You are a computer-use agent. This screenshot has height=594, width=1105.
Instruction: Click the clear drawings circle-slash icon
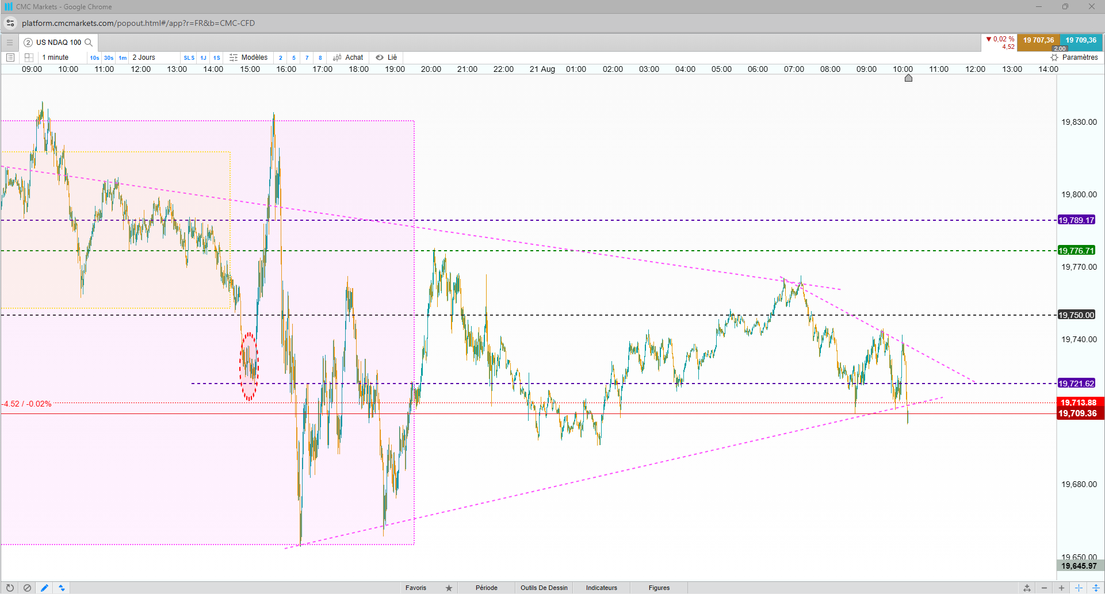coord(27,588)
